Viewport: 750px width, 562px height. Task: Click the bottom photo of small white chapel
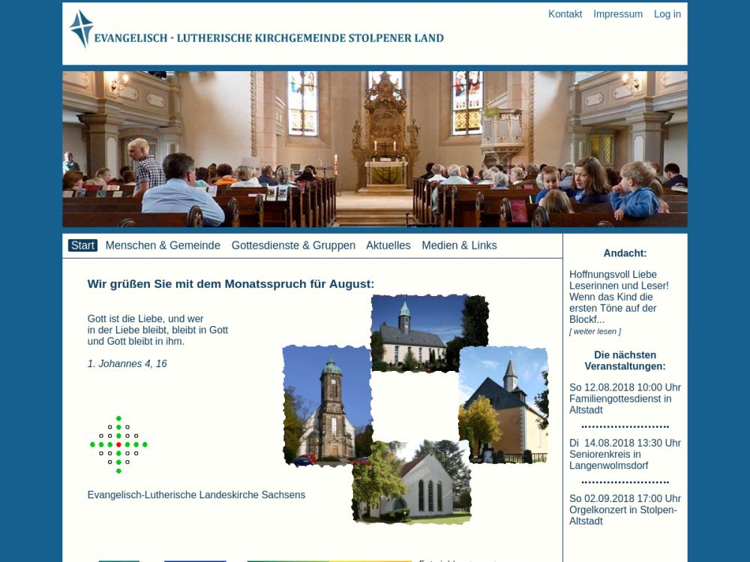(412, 482)
